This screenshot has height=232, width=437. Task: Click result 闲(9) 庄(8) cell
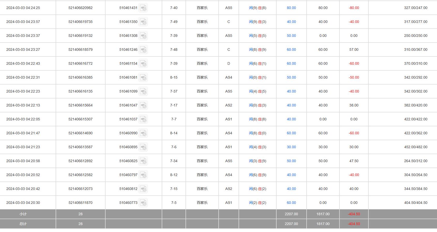coord(257,8)
